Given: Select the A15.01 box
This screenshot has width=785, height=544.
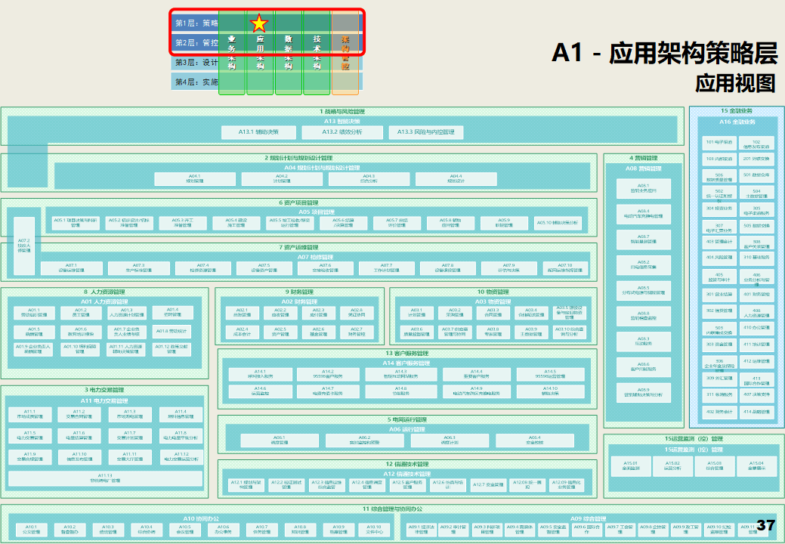Looking at the screenshot, I should pos(631,466).
